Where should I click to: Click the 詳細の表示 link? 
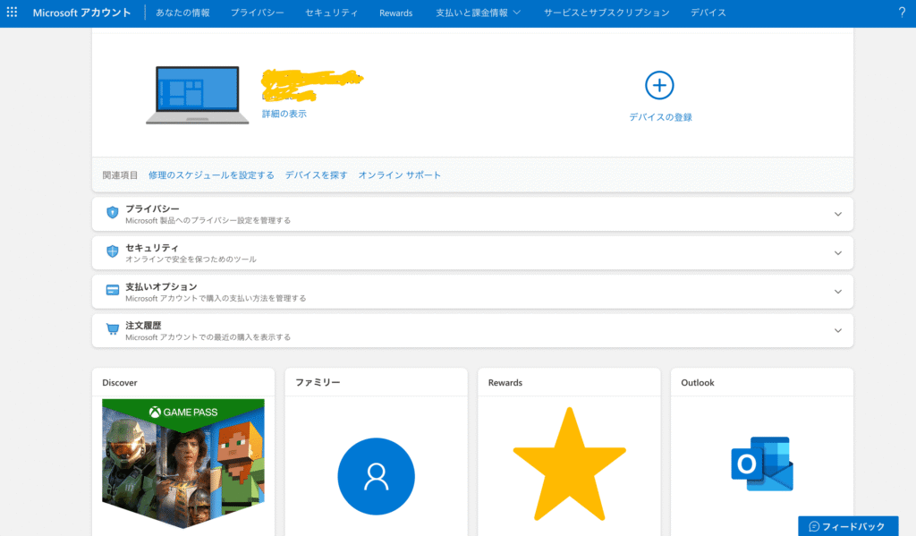(x=284, y=114)
